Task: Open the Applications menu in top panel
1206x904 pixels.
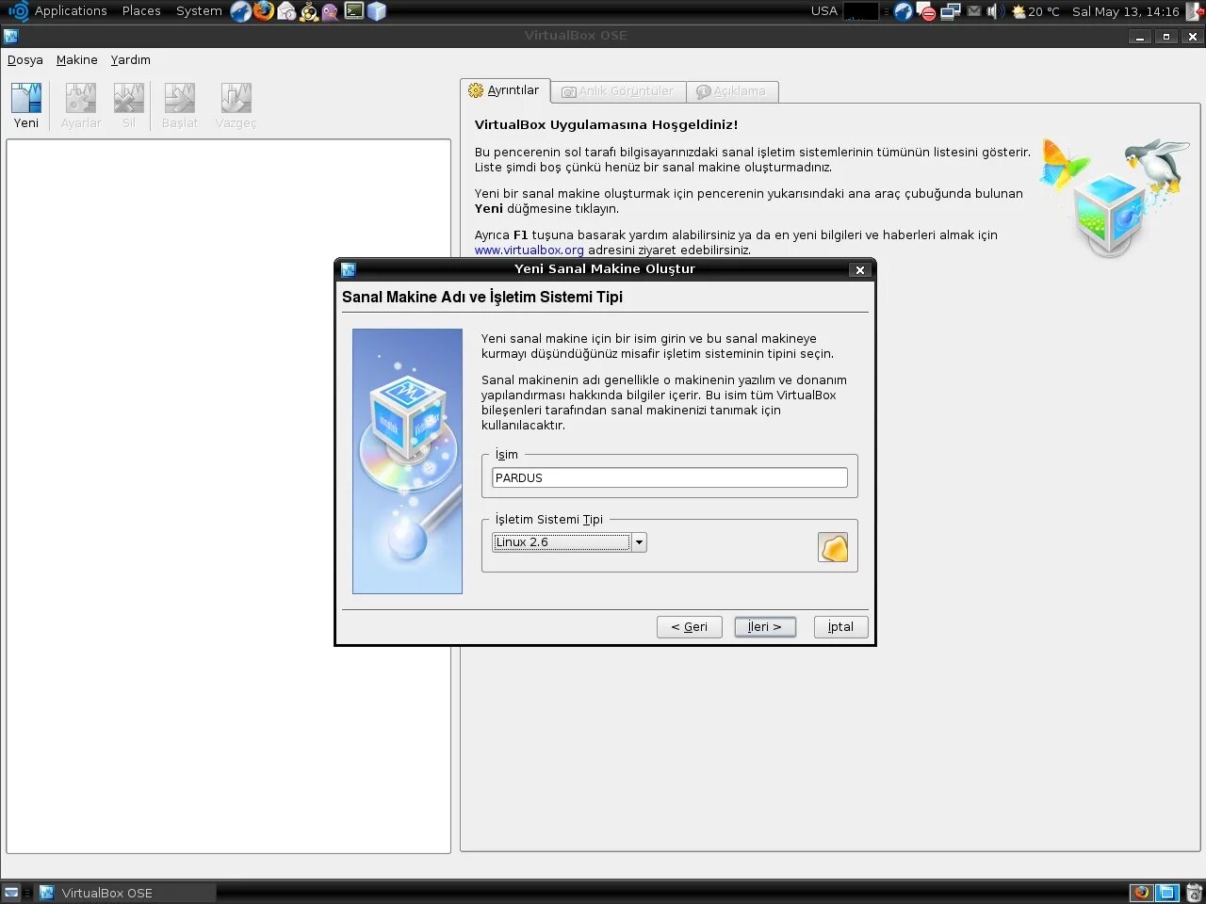Action: point(71,11)
